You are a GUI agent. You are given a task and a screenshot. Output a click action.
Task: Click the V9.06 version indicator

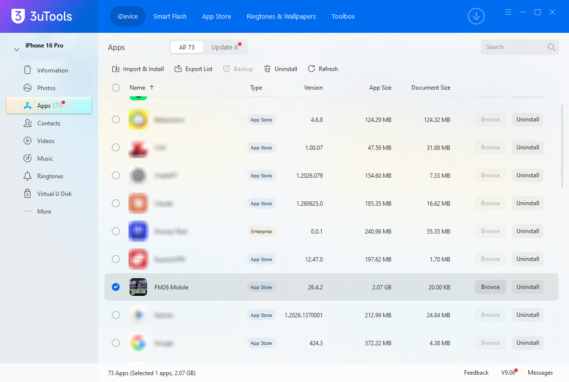508,373
